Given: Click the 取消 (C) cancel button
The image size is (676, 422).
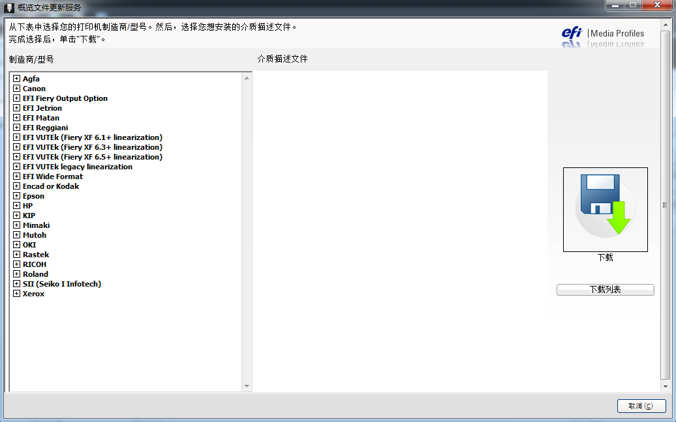Looking at the screenshot, I should [641, 406].
